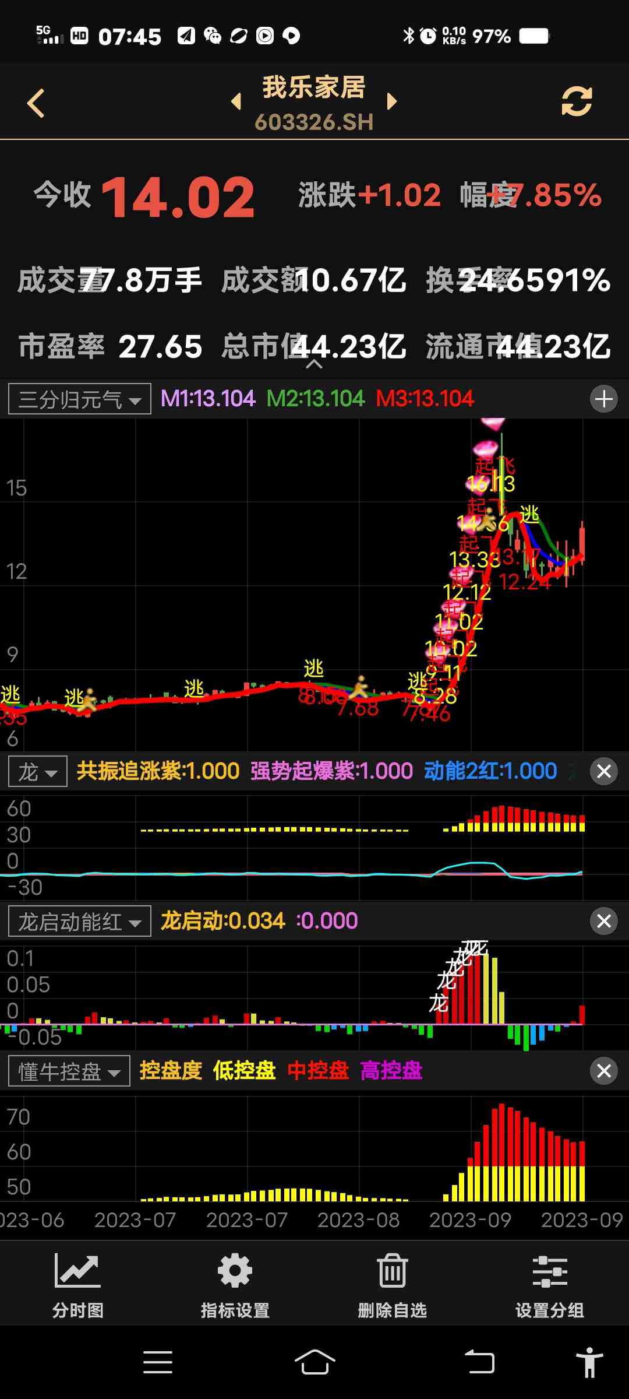The height and width of the screenshot is (1399, 629).
Task: Tap the stock code 603326.SH
Action: tap(314, 122)
